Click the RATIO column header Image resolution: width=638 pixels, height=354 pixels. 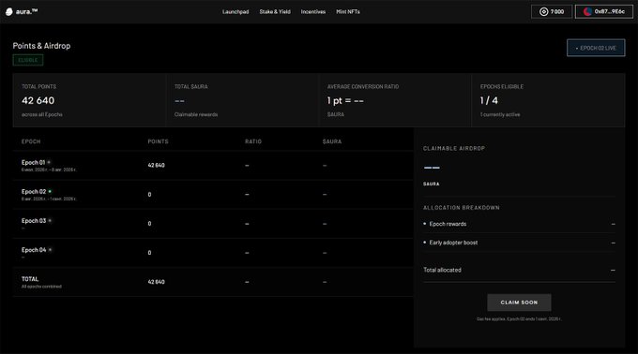click(x=253, y=141)
